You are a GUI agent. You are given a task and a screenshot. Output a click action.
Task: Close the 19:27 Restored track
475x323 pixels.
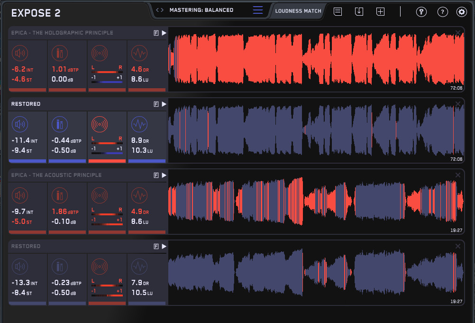458,246
